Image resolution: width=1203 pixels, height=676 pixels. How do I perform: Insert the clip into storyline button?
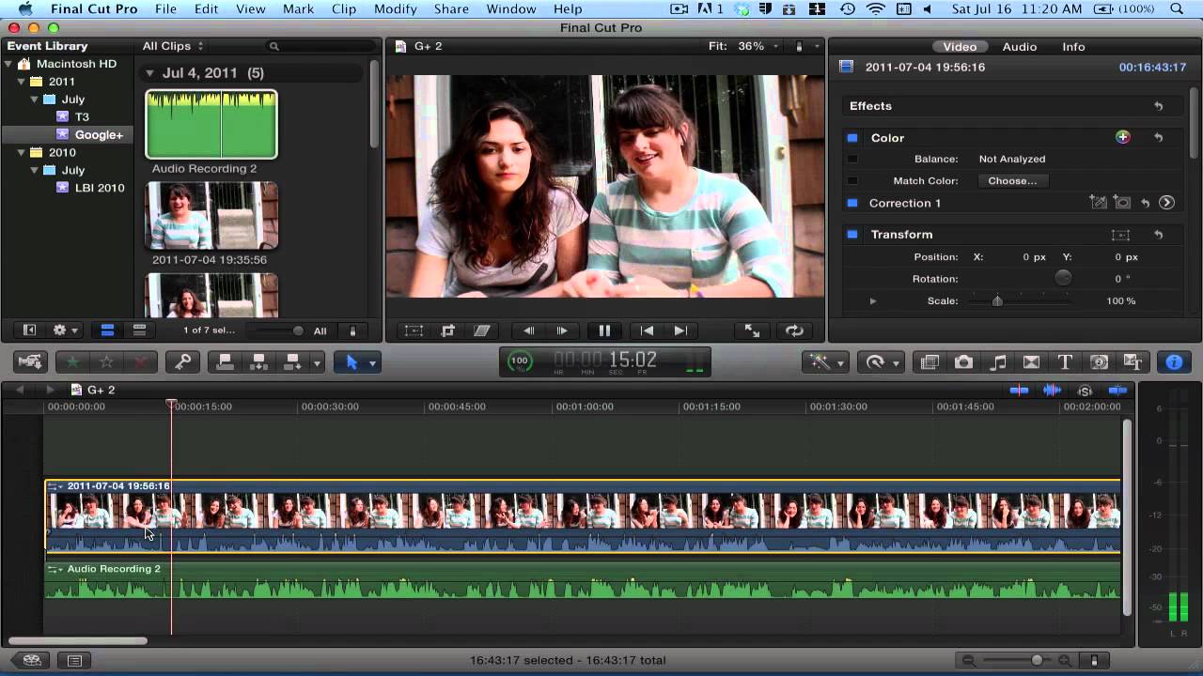pos(258,362)
